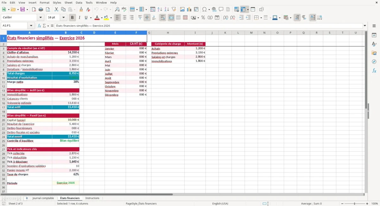The height and width of the screenshot is (206, 380).
Task: Insert Comment speech bubble icon
Action: 221,9
